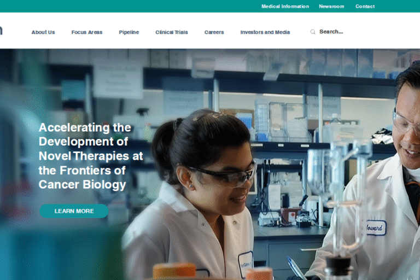
Task: Click the name badge on woman's lab coat
Action: [246, 264]
